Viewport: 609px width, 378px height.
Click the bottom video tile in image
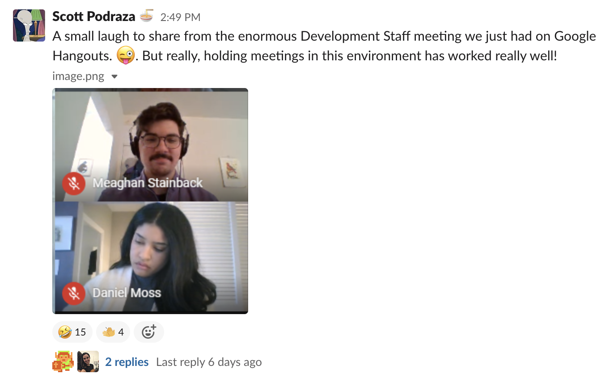pos(150,257)
